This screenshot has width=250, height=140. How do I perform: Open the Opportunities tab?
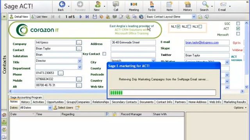click(55, 102)
